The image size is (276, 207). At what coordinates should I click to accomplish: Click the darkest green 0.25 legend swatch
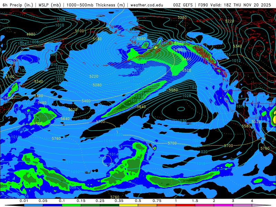click(x=109, y=205)
